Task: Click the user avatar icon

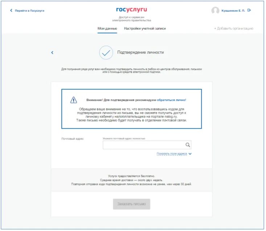Action: pos(215,11)
